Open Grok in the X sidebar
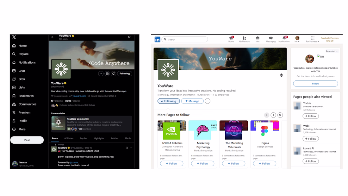Screen dimensions: 348x196 tap(19, 79)
